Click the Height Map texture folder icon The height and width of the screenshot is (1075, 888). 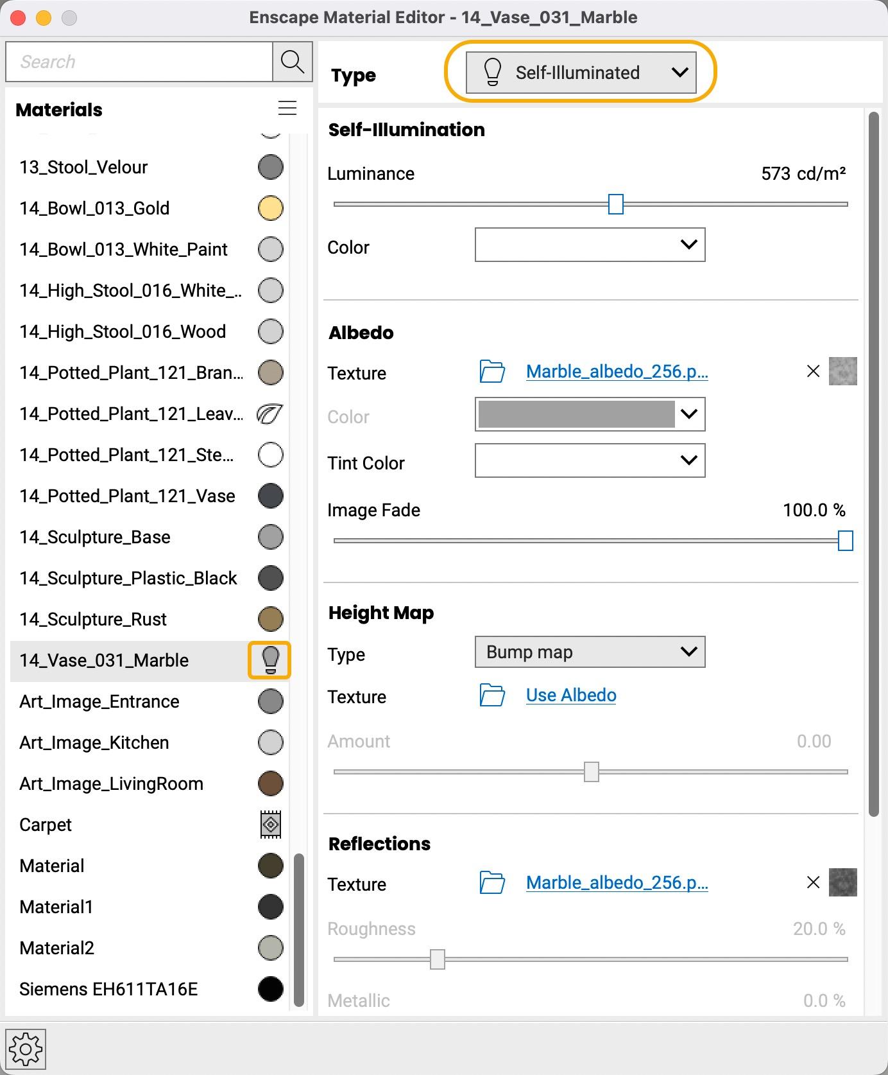coord(492,695)
